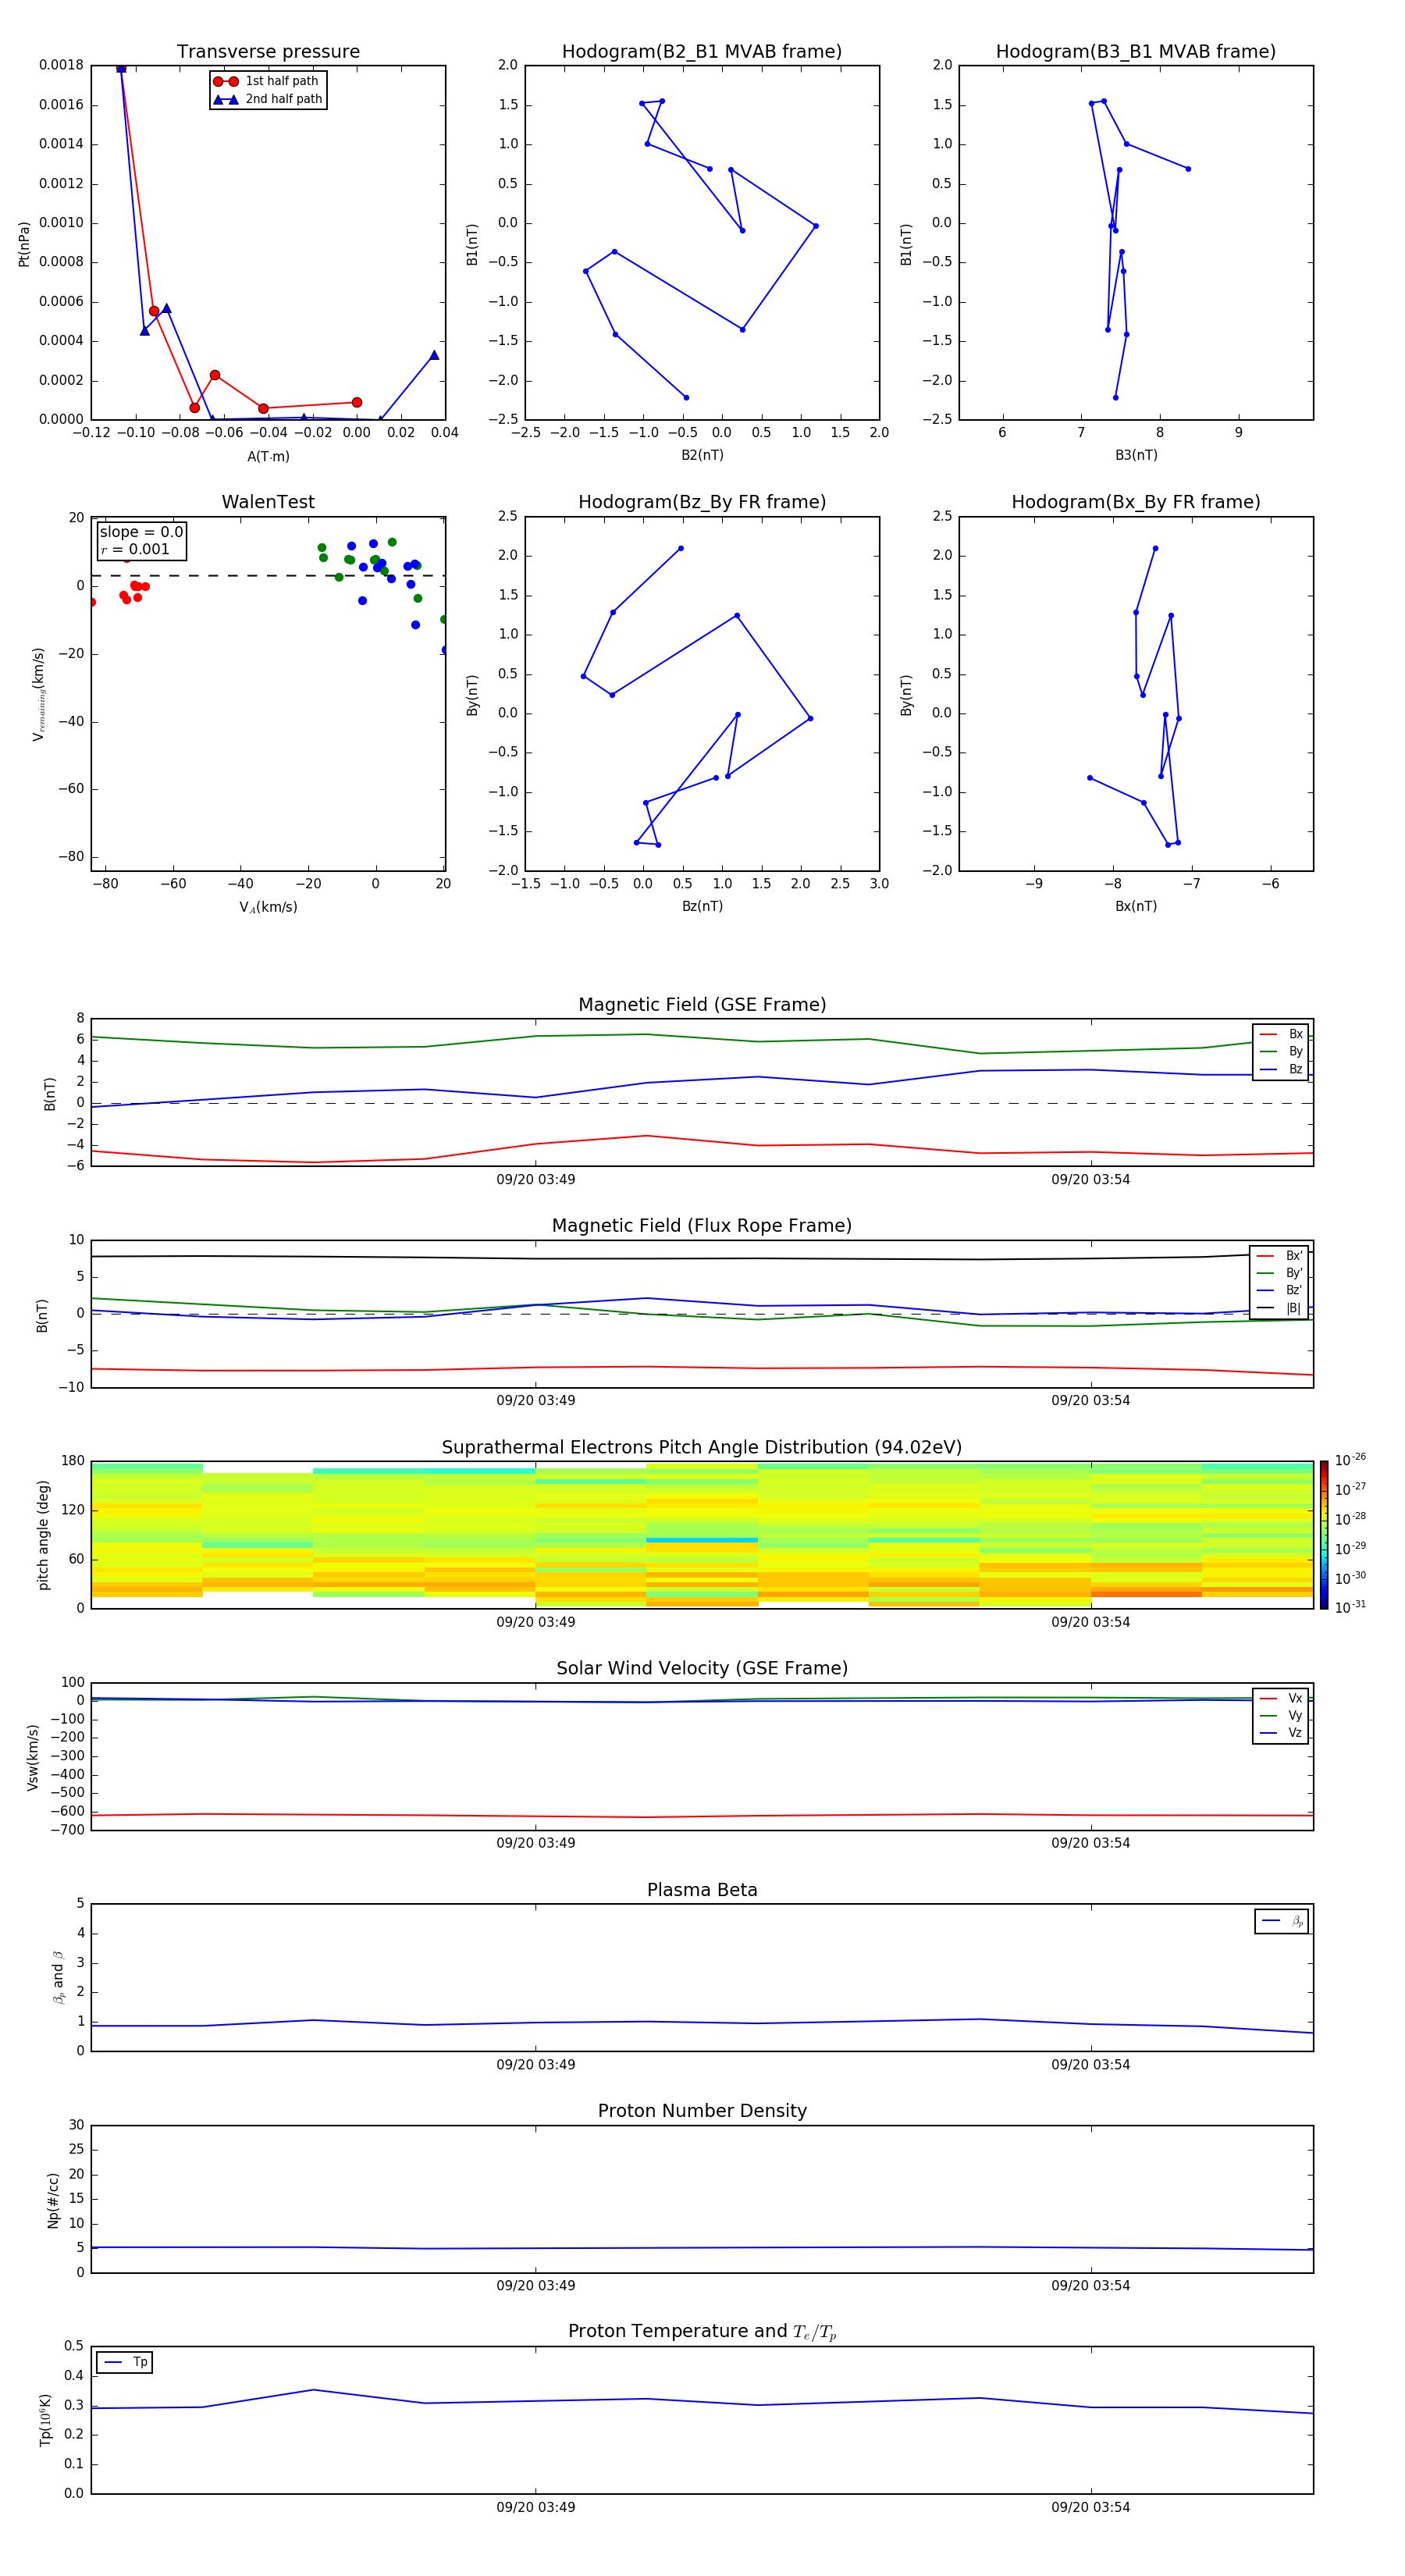Select Bx in GSE magnetic field legend
Image resolution: width=1405 pixels, height=2576 pixels.
point(1281,1034)
